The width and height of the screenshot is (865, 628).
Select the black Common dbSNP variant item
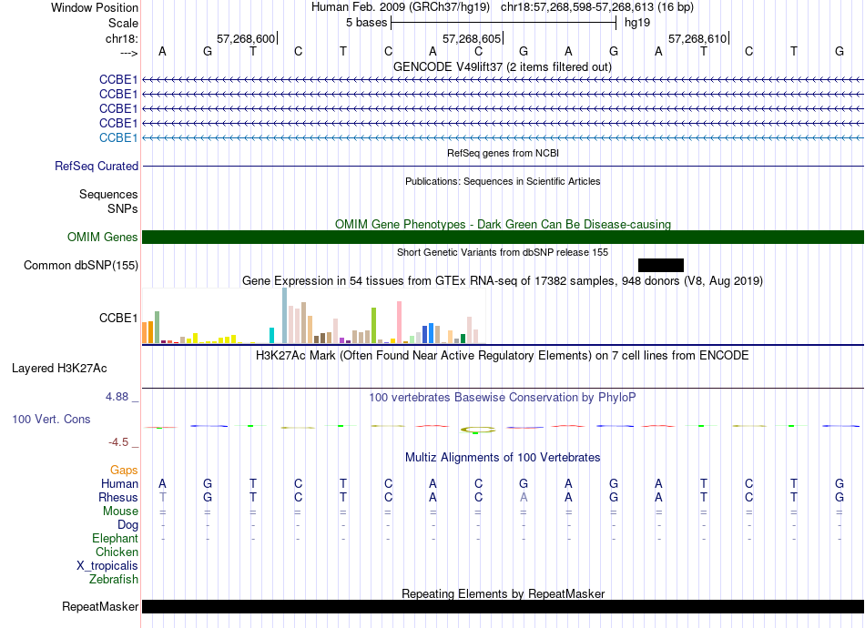pos(661,265)
